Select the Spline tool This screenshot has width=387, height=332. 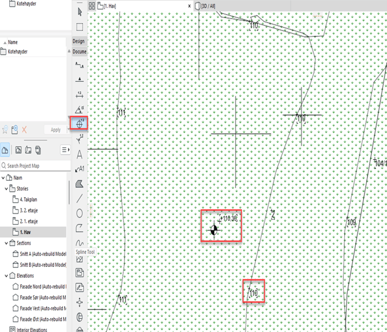[79, 228]
